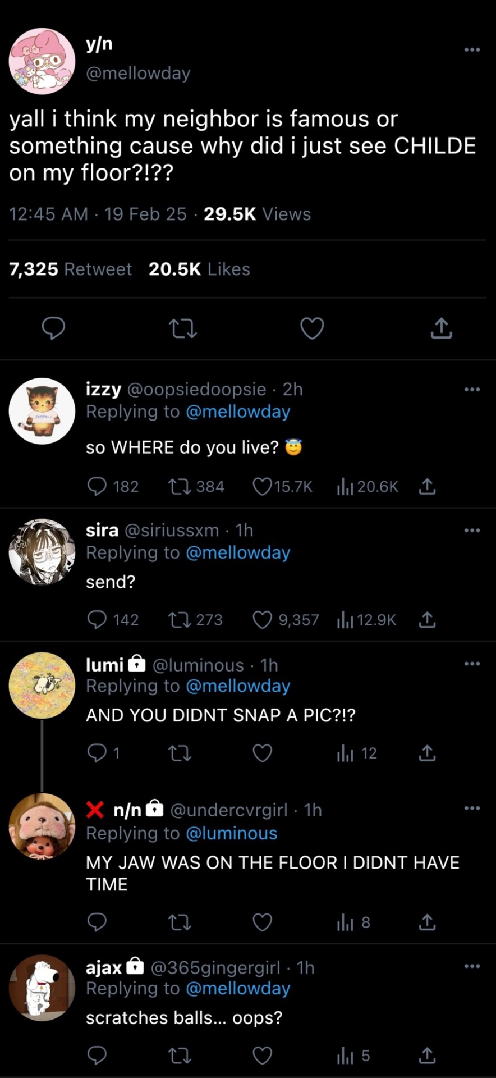View the 20.5K Likes list
This screenshot has height=1078, width=496.
click(x=199, y=269)
